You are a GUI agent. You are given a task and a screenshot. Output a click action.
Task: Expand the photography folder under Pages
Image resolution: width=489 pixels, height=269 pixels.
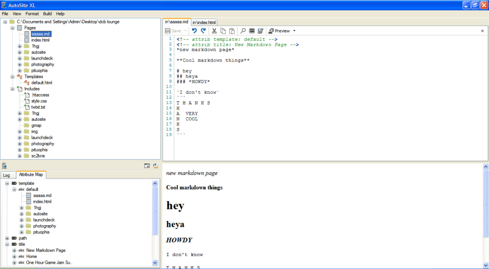[20, 64]
